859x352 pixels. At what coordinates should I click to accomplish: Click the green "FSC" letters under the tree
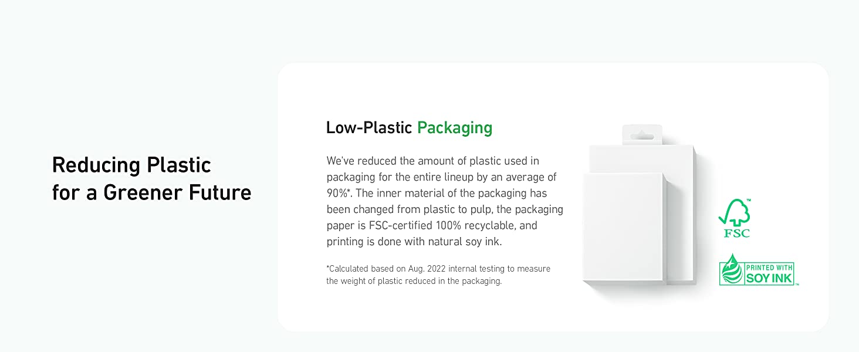coord(736,233)
